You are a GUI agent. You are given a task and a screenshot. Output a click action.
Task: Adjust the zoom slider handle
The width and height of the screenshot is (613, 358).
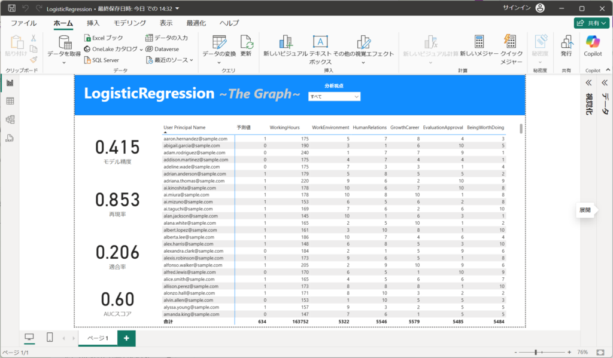[x=536, y=352]
